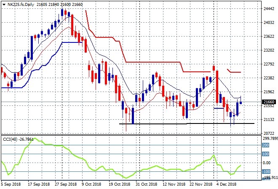Click the 23622 price axis label
The image size is (278, 189).
tap(269, 36)
